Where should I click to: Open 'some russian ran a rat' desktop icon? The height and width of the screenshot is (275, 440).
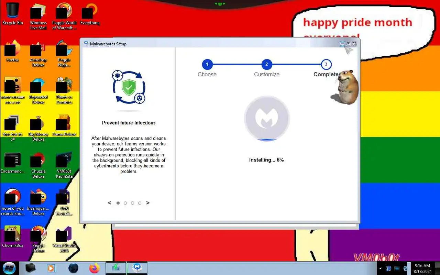[x=13, y=91]
